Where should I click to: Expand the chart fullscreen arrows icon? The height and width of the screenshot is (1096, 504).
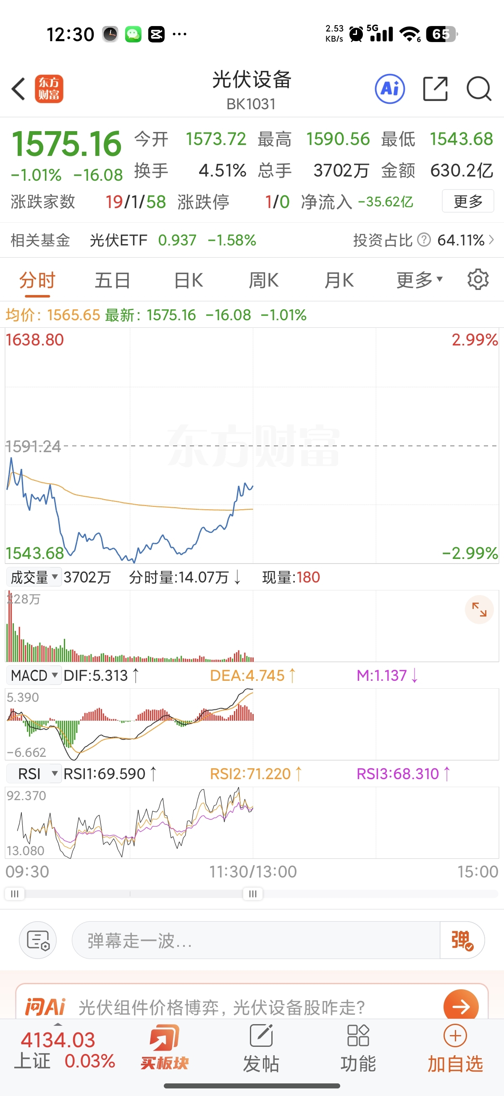point(479,609)
